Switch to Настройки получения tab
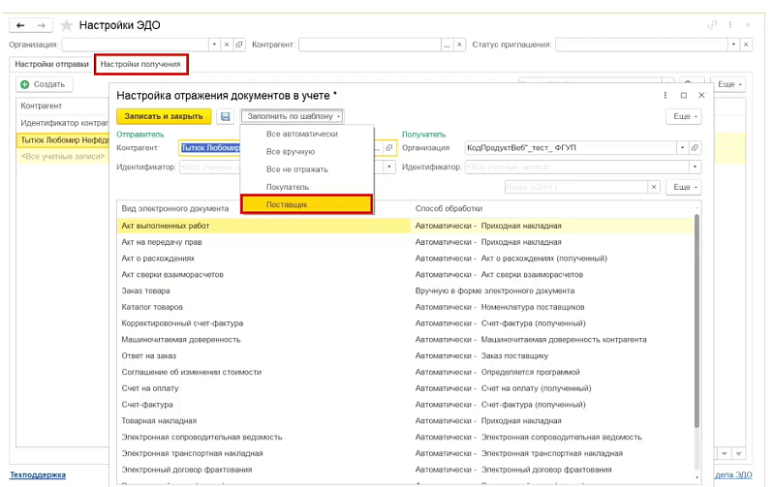Viewport: 774px width, 487px height. click(140, 64)
